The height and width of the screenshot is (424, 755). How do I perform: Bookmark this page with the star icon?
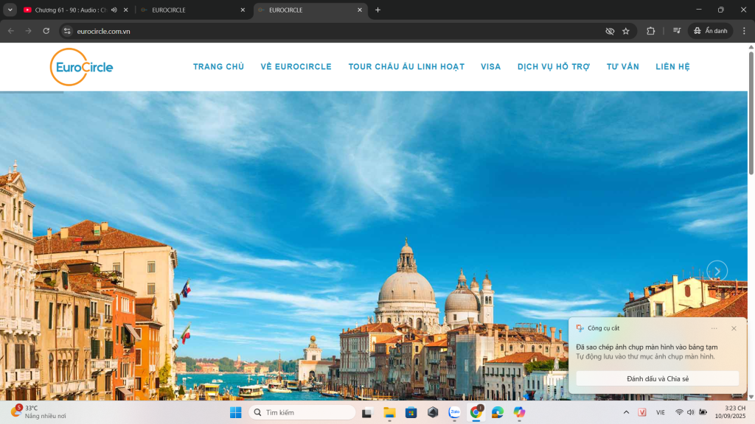tap(626, 31)
